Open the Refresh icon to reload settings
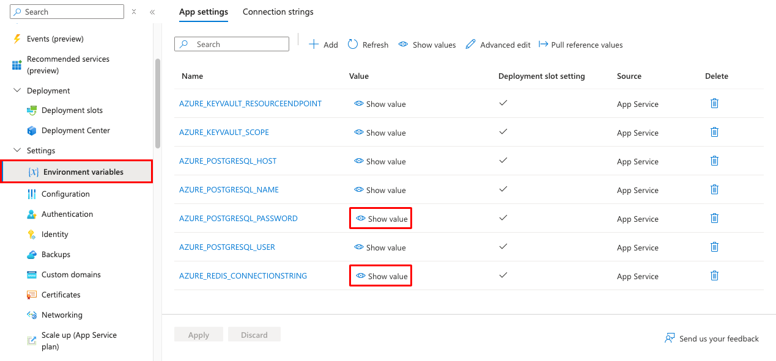776x361 pixels. click(368, 44)
